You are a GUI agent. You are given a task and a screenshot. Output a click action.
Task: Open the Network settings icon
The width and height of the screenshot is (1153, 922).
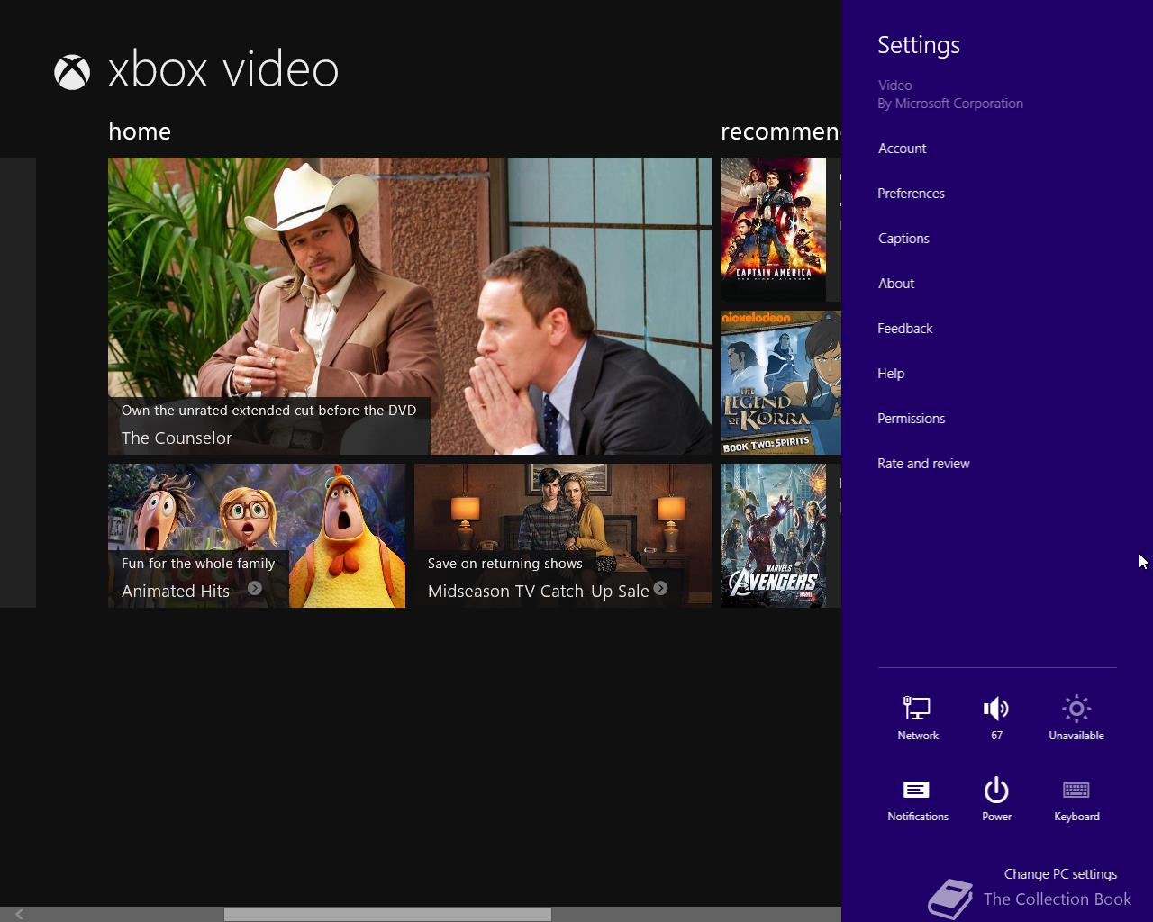(917, 718)
